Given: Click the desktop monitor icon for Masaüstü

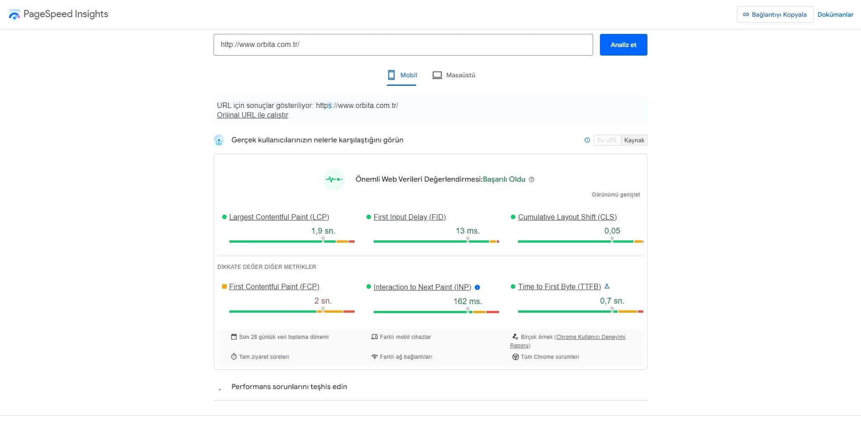Looking at the screenshot, I should (437, 75).
